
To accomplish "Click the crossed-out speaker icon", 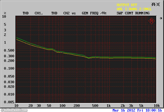I will [158, 4].
